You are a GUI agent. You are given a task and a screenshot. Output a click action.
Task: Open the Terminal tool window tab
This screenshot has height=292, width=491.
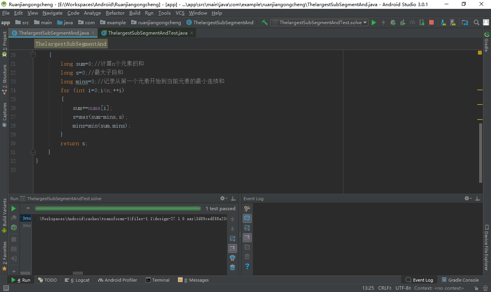(x=158, y=280)
